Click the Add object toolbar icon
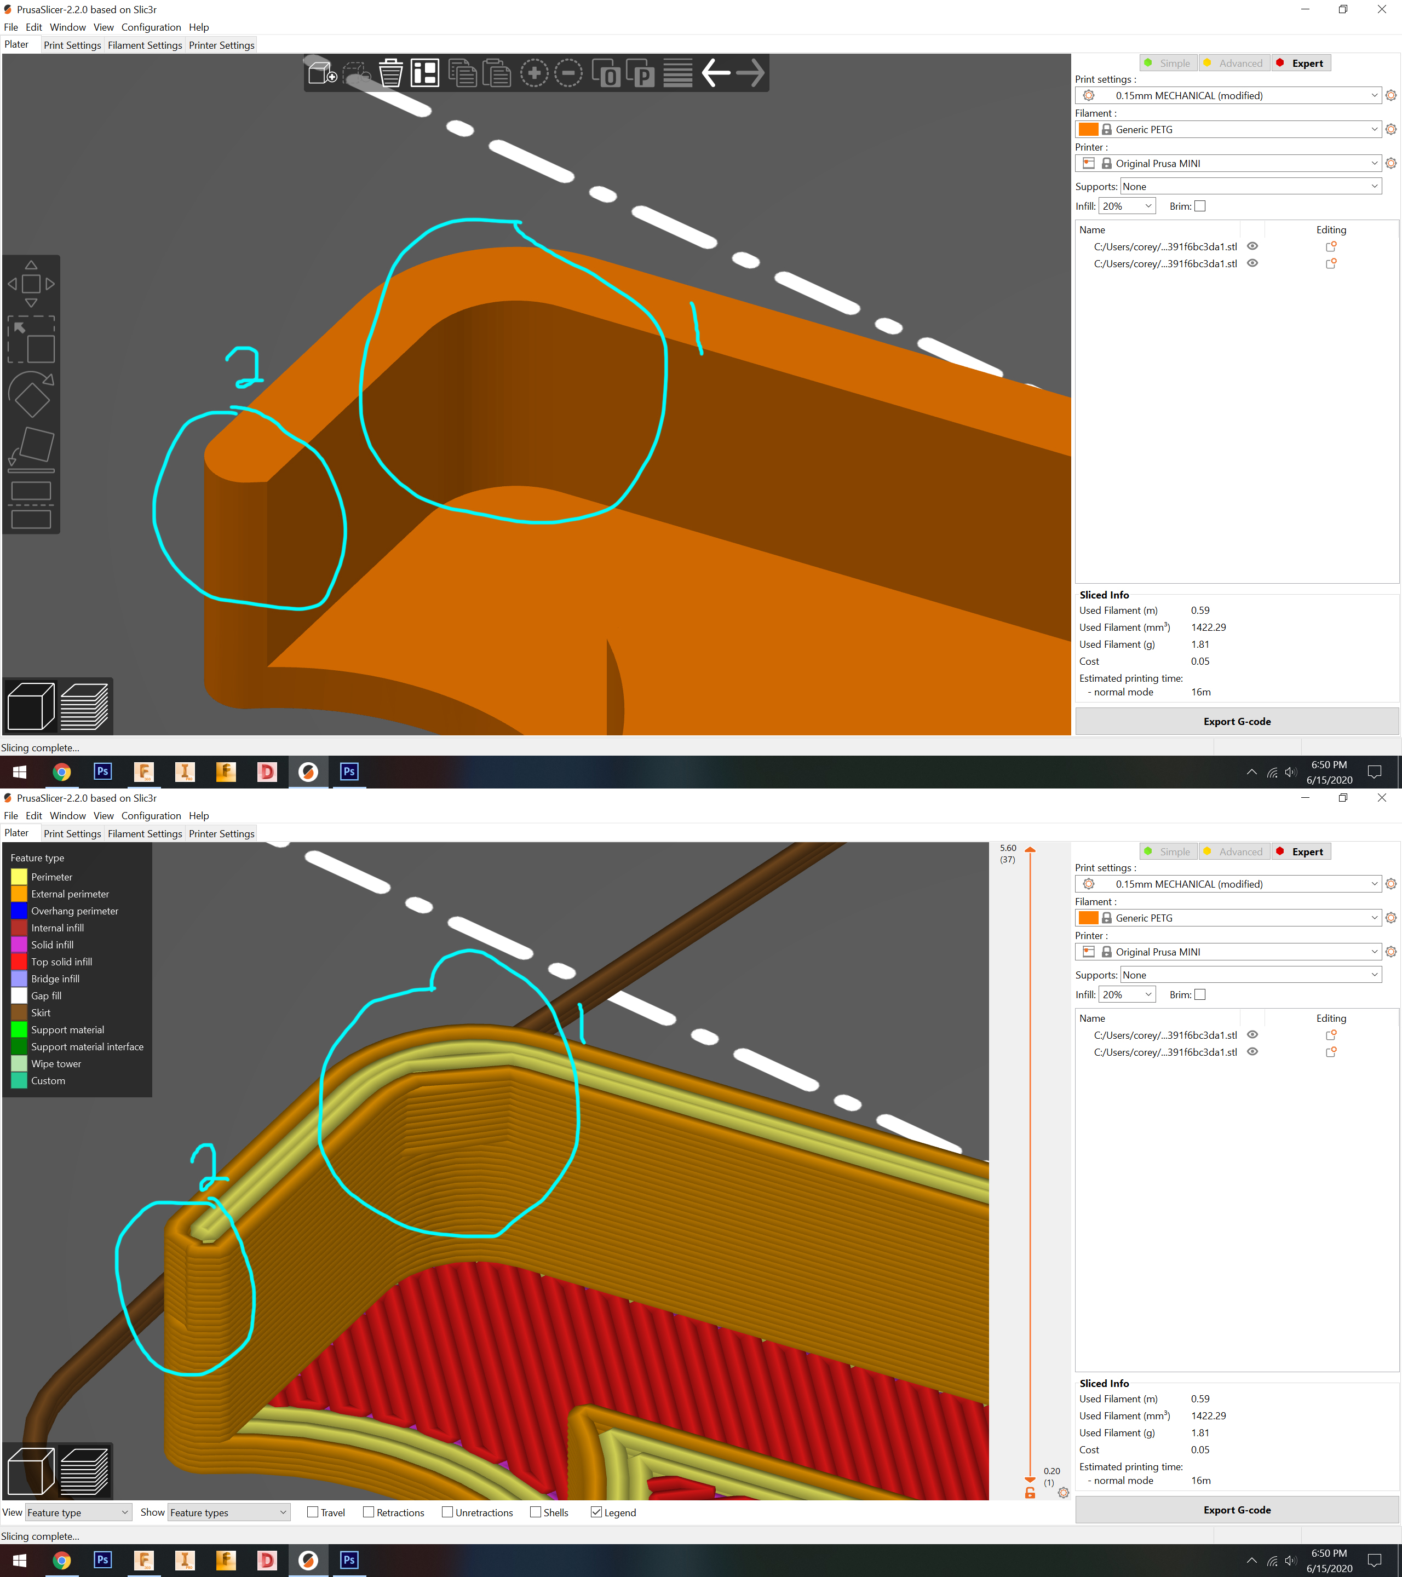The height and width of the screenshot is (1577, 1402). click(322, 73)
